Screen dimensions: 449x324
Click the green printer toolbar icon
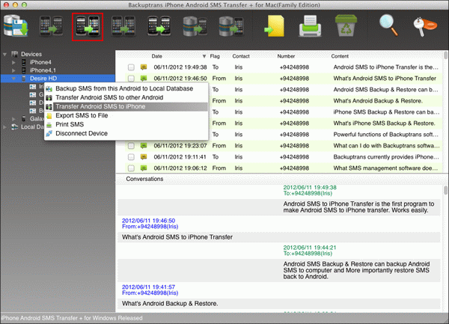click(310, 26)
